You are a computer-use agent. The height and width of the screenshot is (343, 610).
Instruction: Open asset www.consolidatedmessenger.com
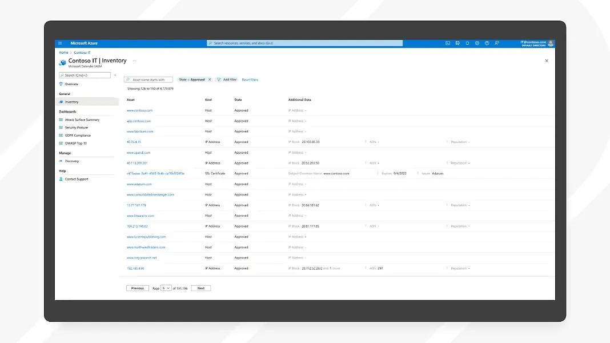150,195
